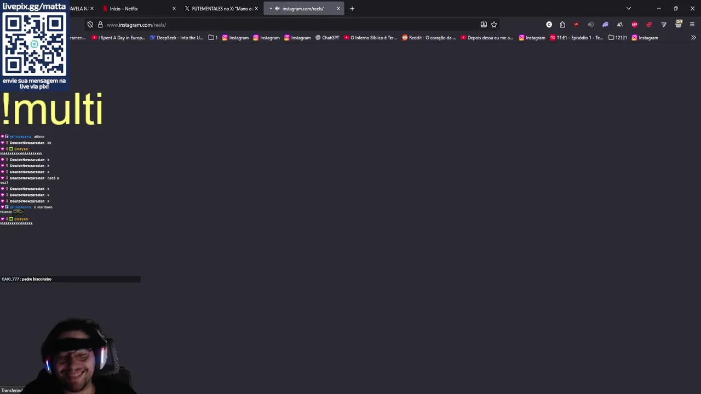Open the white circular C extension
The width and height of the screenshot is (701, 394).
click(x=549, y=25)
